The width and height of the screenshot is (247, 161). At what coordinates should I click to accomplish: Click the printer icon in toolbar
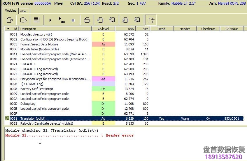point(87,20)
